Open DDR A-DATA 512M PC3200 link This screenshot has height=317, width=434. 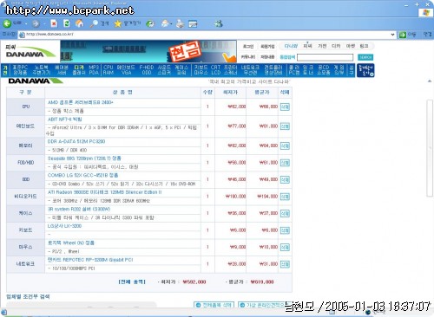click(x=76, y=141)
